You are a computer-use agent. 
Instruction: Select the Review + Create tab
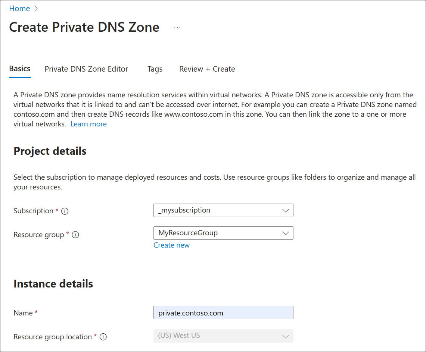(207, 69)
